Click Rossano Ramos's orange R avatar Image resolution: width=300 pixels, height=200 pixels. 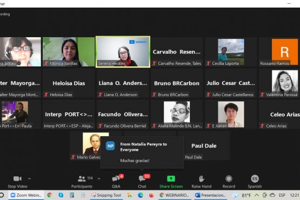285,52
